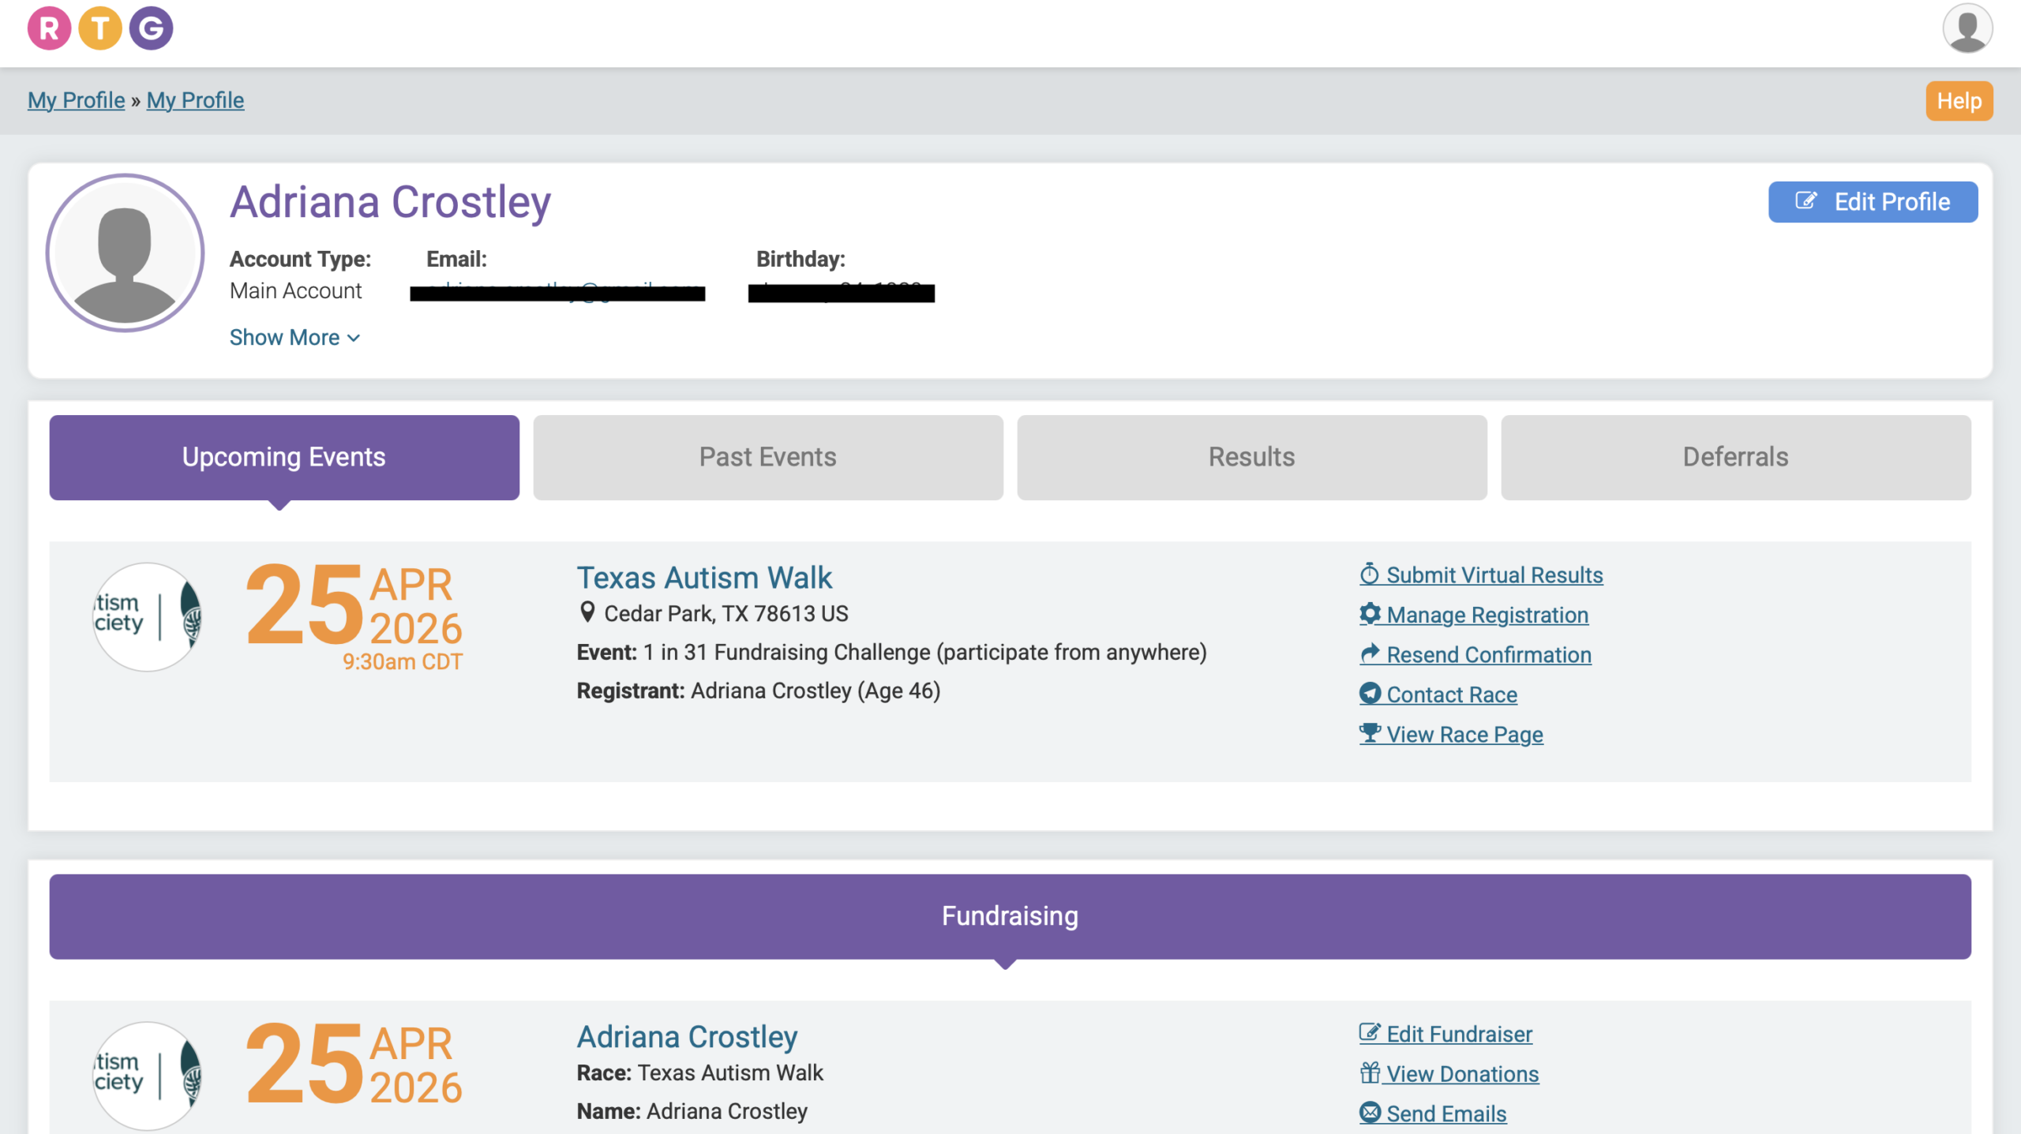Viewport: 2021px width, 1134px height.
Task: Click the pencil icon beside Edit Fundraiser
Action: coord(1370,1033)
